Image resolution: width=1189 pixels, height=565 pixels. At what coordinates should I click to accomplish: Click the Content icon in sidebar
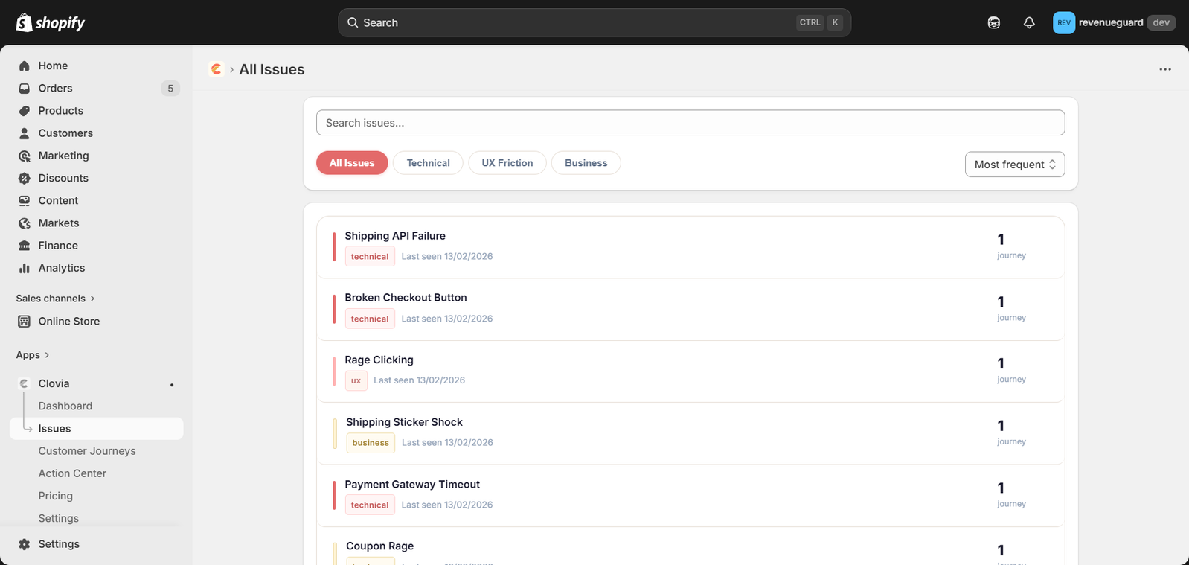click(25, 200)
